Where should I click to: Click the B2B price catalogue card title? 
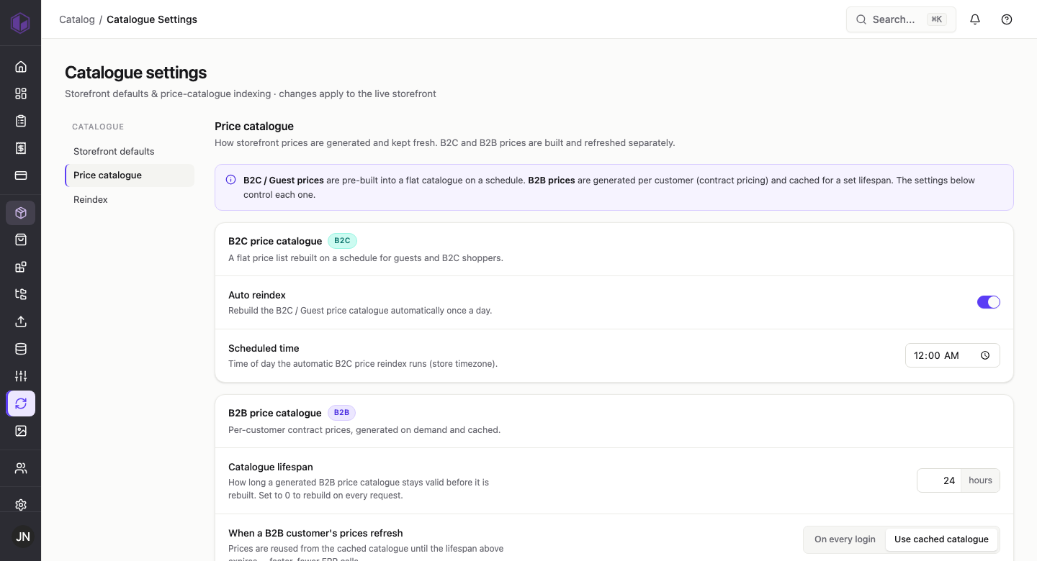[275, 413]
